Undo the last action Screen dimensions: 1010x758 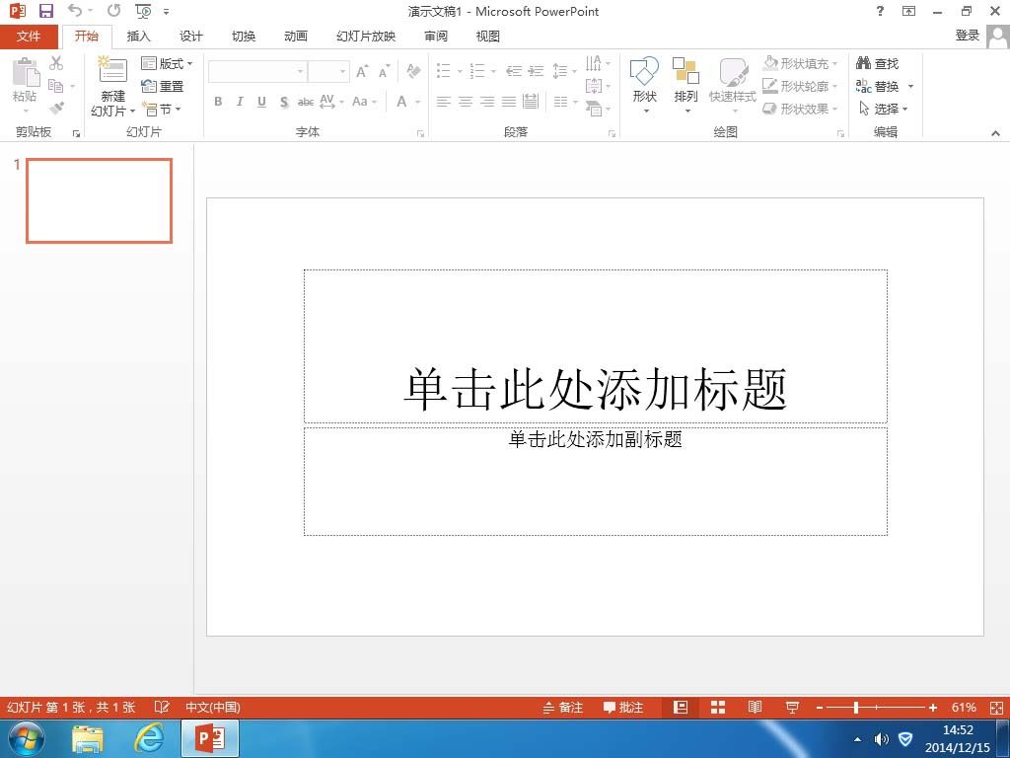click(x=75, y=11)
